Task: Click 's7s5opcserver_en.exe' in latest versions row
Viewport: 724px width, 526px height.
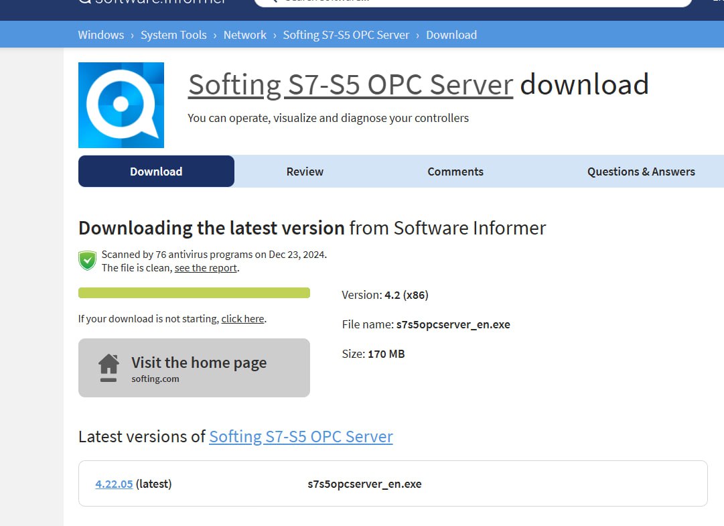Action: (364, 484)
